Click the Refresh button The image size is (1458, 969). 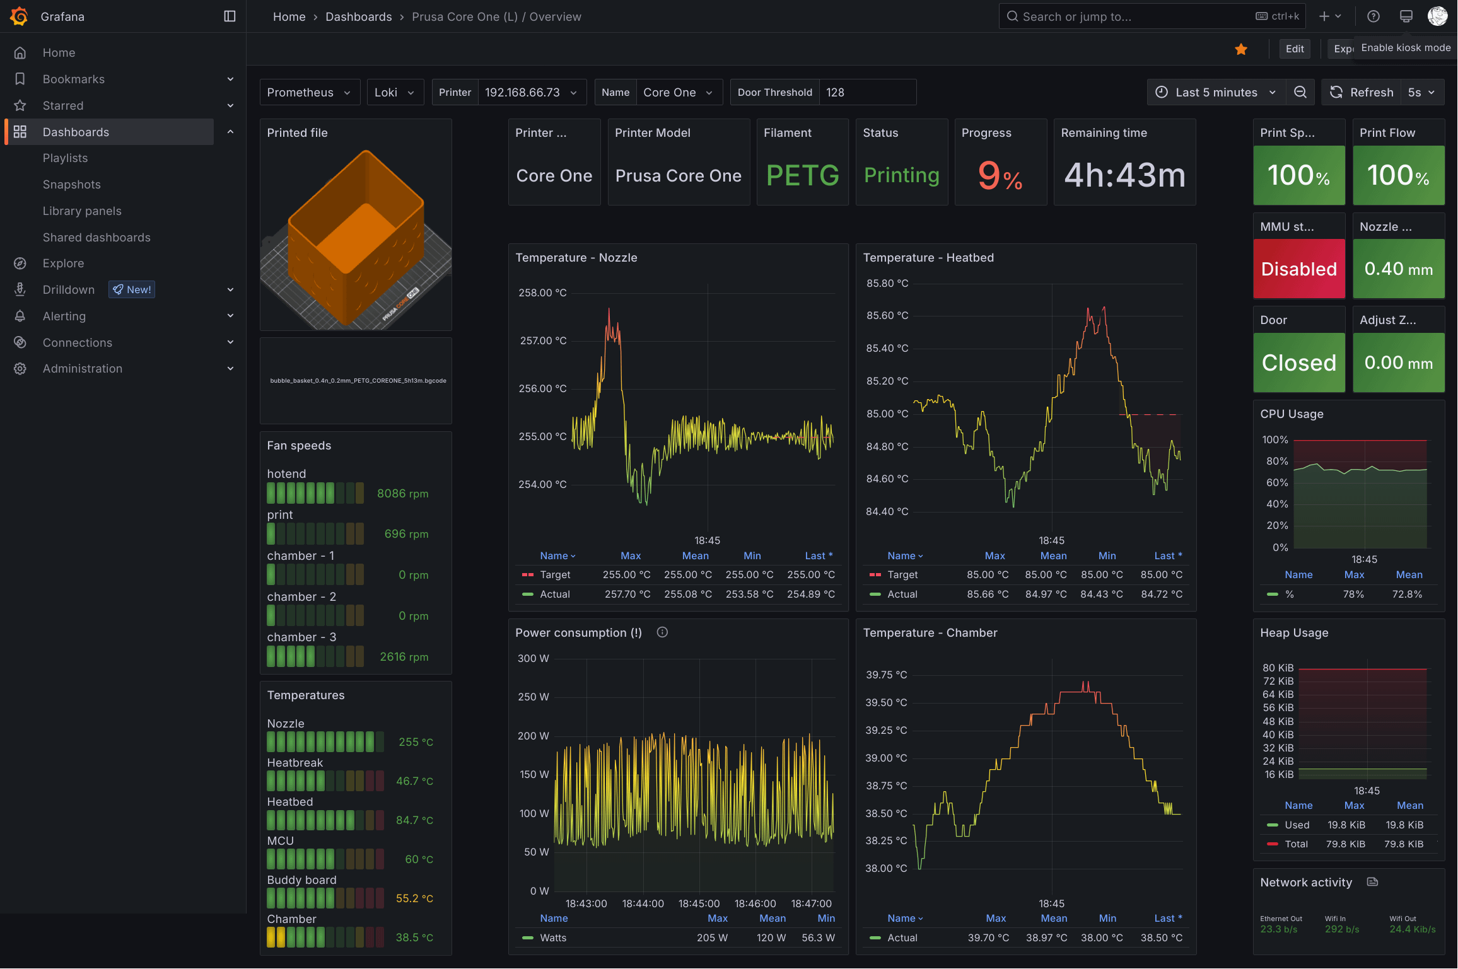pyautogui.click(x=1362, y=93)
